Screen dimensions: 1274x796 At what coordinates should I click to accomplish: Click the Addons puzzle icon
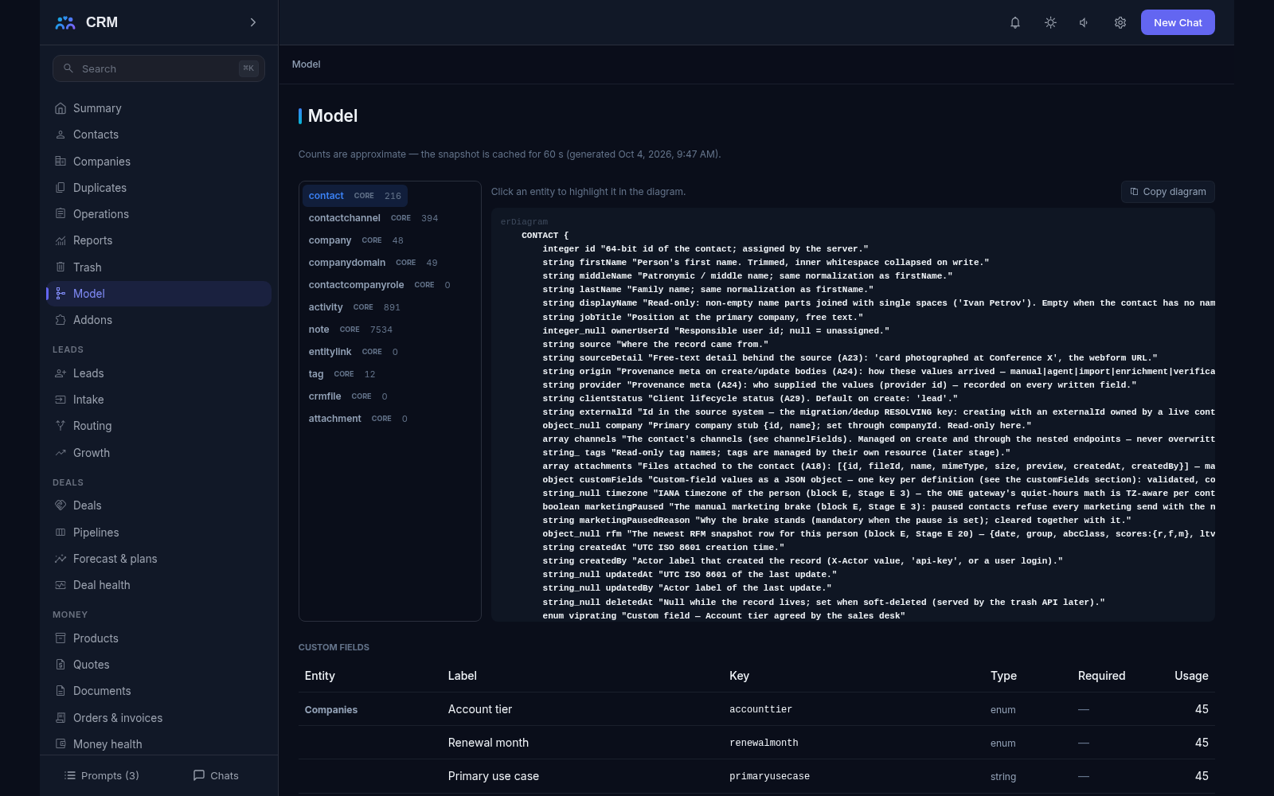(61, 320)
